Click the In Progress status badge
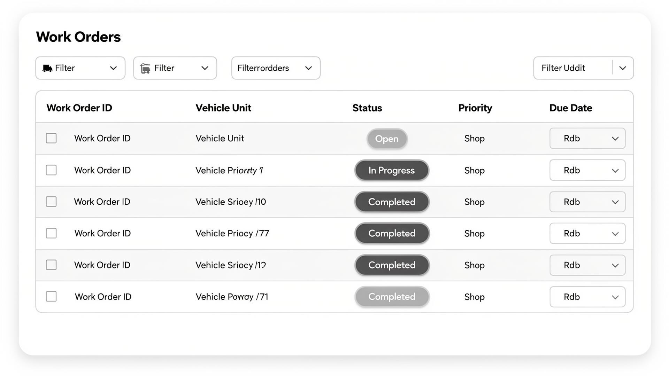The width and height of the screenshot is (669, 376). coord(392,170)
